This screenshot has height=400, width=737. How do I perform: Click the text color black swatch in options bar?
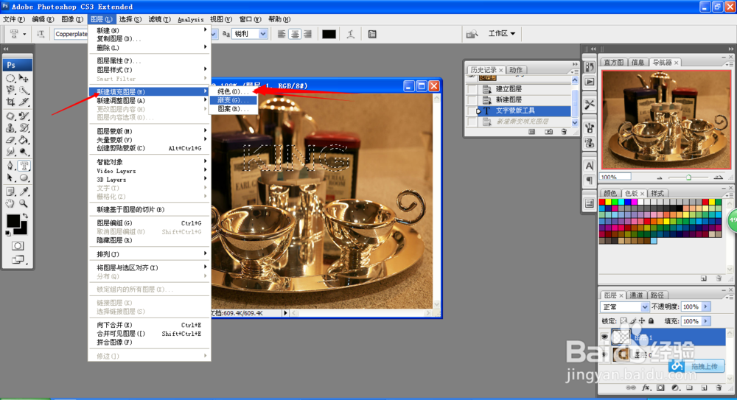pyautogui.click(x=329, y=34)
